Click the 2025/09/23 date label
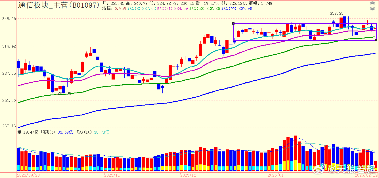Screen dimensions: 379x178 point(28,175)
